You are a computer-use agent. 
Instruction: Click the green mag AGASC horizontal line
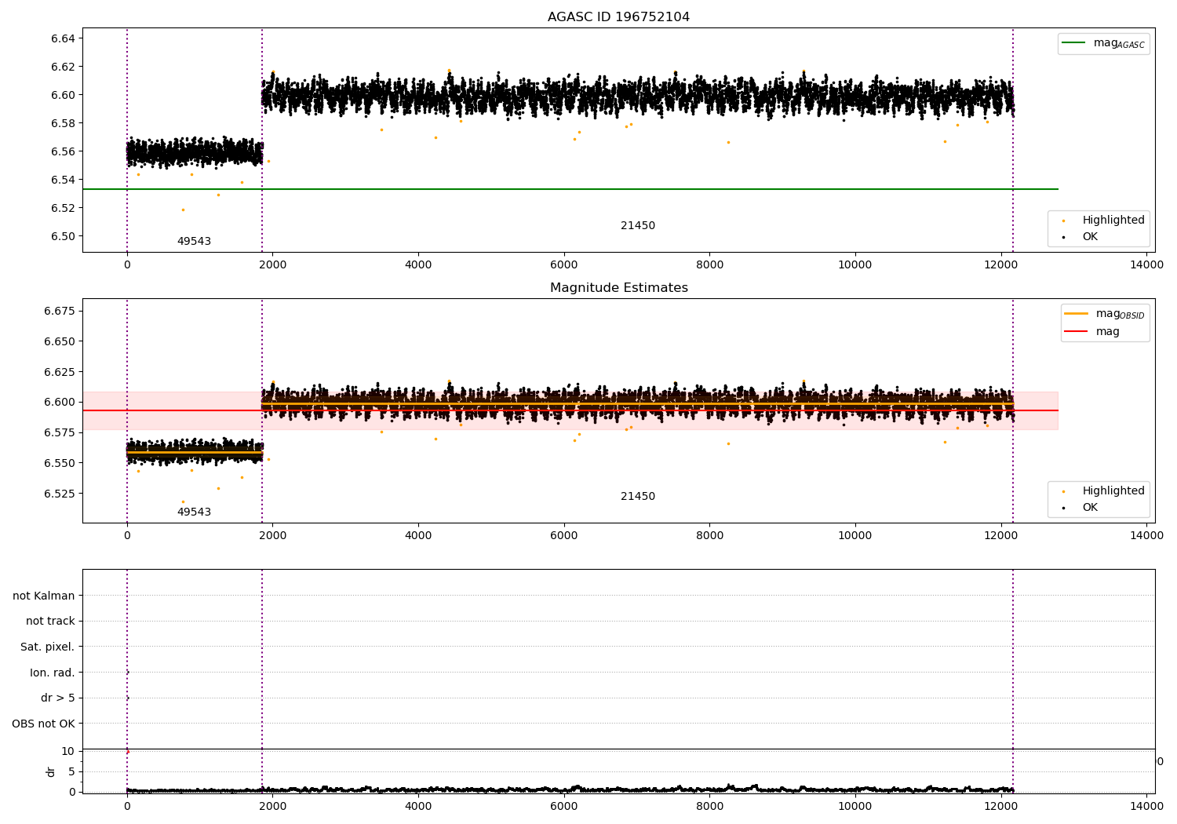pyautogui.click(x=570, y=189)
